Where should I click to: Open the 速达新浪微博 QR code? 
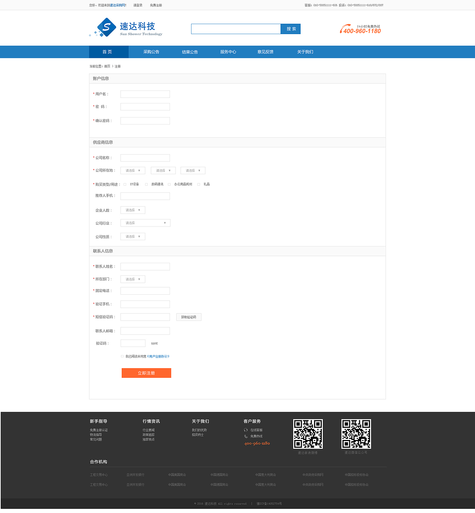coord(308,434)
